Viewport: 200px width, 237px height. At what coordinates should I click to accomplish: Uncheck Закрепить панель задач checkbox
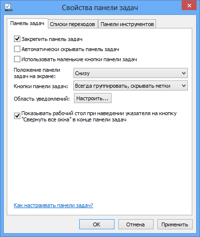(x=17, y=39)
